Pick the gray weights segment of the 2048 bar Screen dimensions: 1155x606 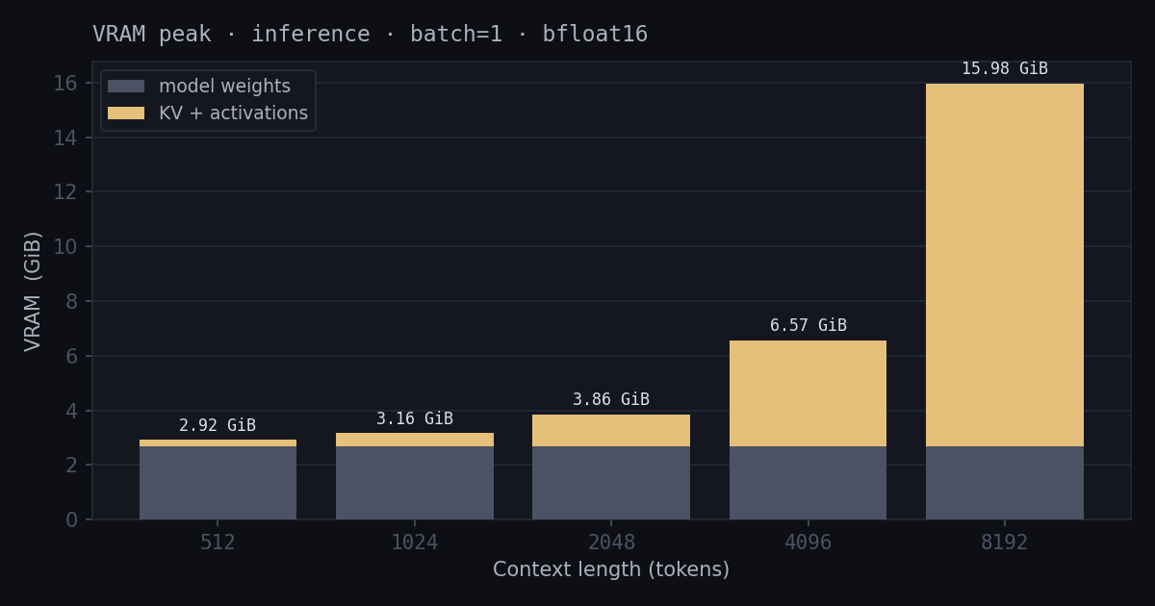(x=610, y=483)
